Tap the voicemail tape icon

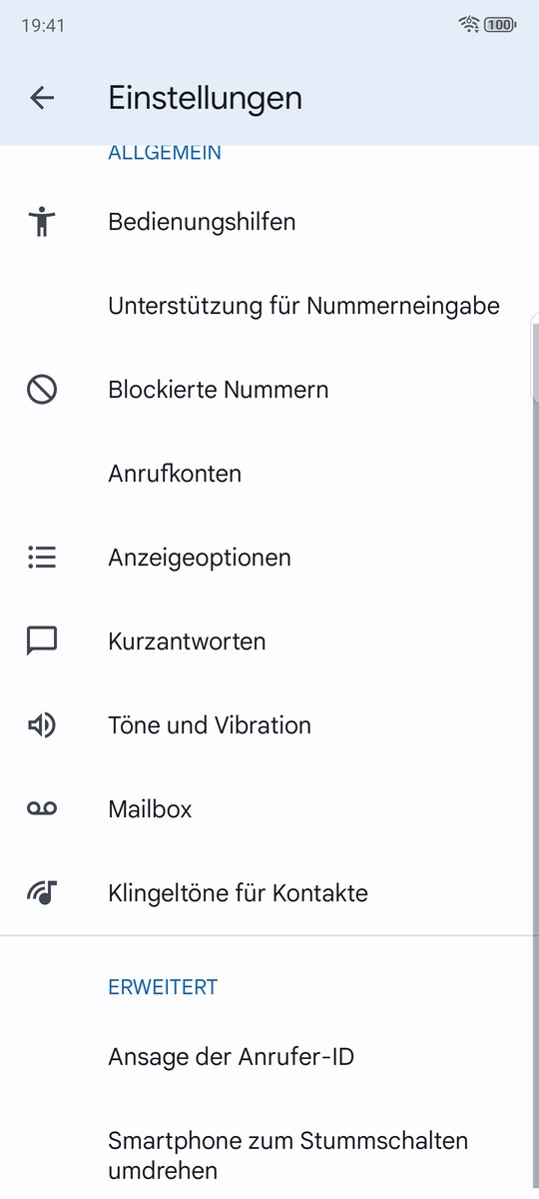42,808
